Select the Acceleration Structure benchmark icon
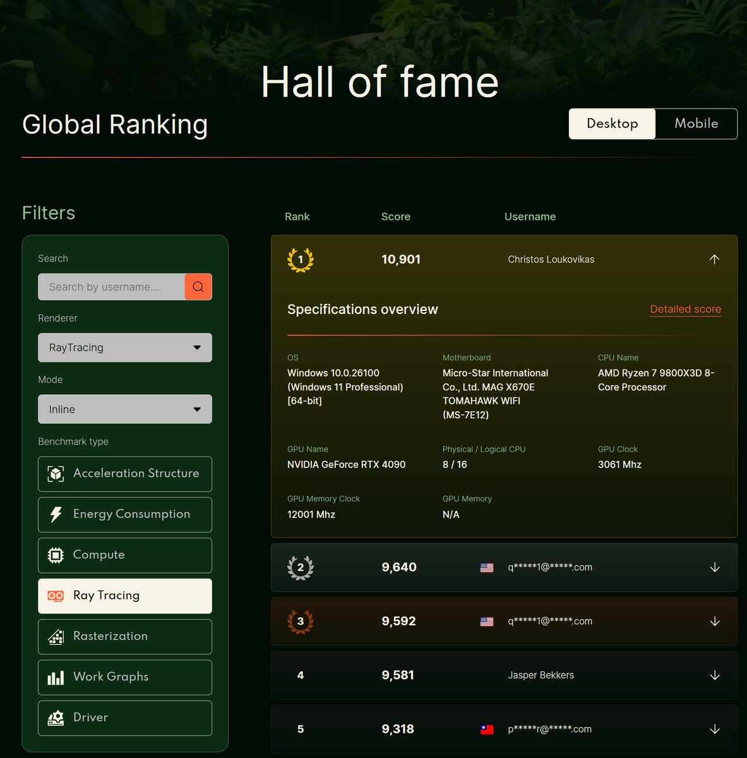747x758 pixels. tap(56, 473)
